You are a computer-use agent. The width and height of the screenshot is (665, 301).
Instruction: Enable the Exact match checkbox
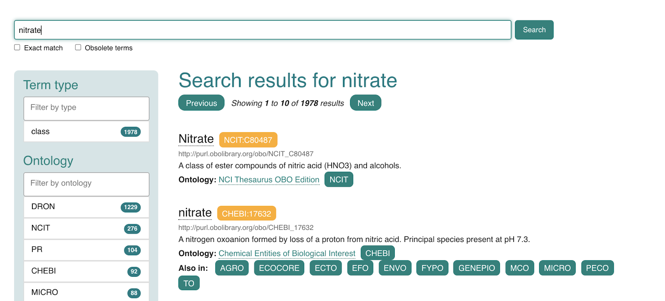pyautogui.click(x=17, y=47)
